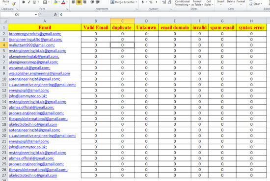Increase decimal places

(164, 2)
